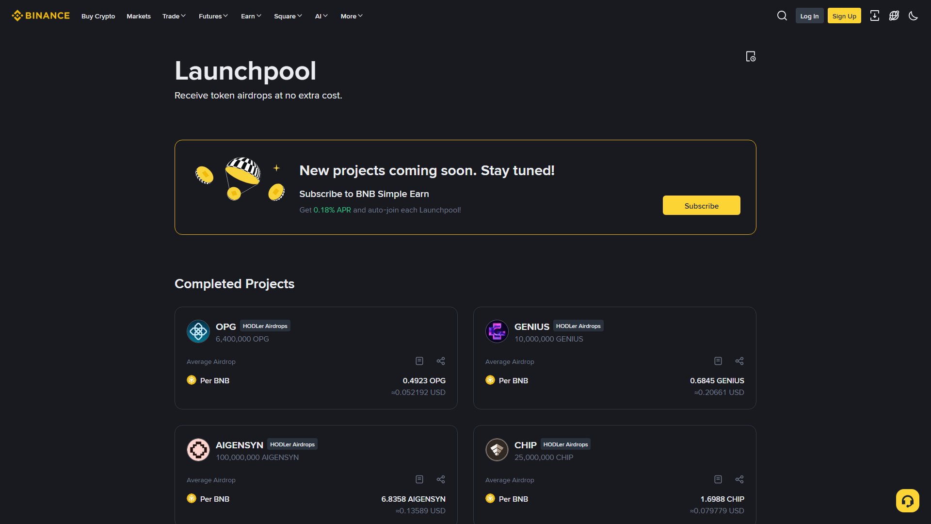
Task: Click the Log In button
Action: point(809,16)
